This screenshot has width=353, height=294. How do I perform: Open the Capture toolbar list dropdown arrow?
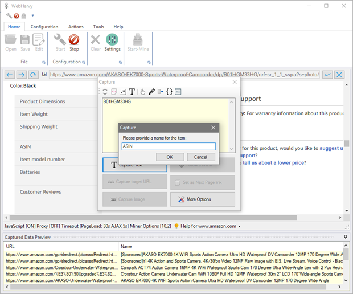(161, 91)
